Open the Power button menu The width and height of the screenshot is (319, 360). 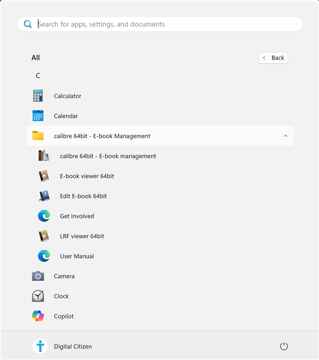(284, 346)
